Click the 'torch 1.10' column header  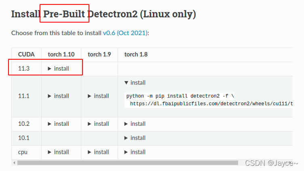point(61,54)
